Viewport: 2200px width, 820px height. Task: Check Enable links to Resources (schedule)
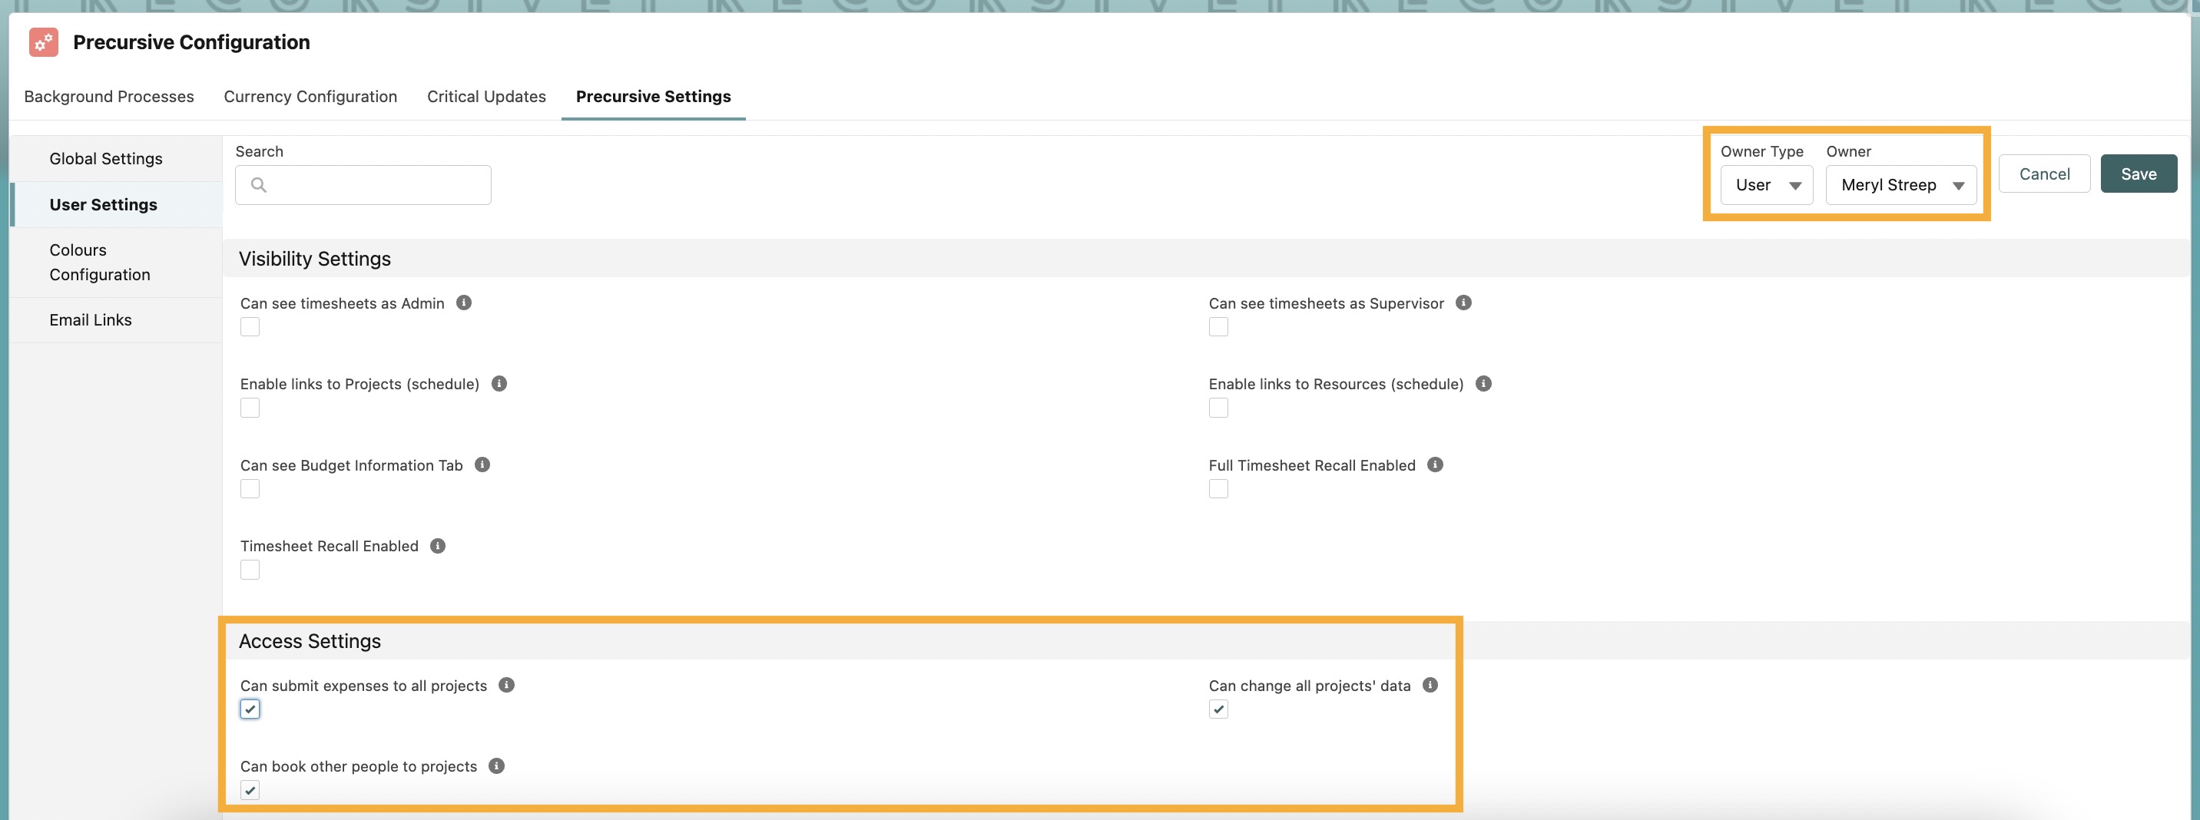1219,408
